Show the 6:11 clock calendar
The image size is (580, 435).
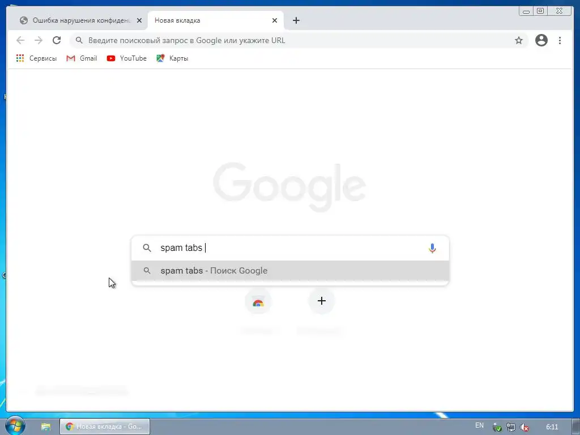click(552, 427)
